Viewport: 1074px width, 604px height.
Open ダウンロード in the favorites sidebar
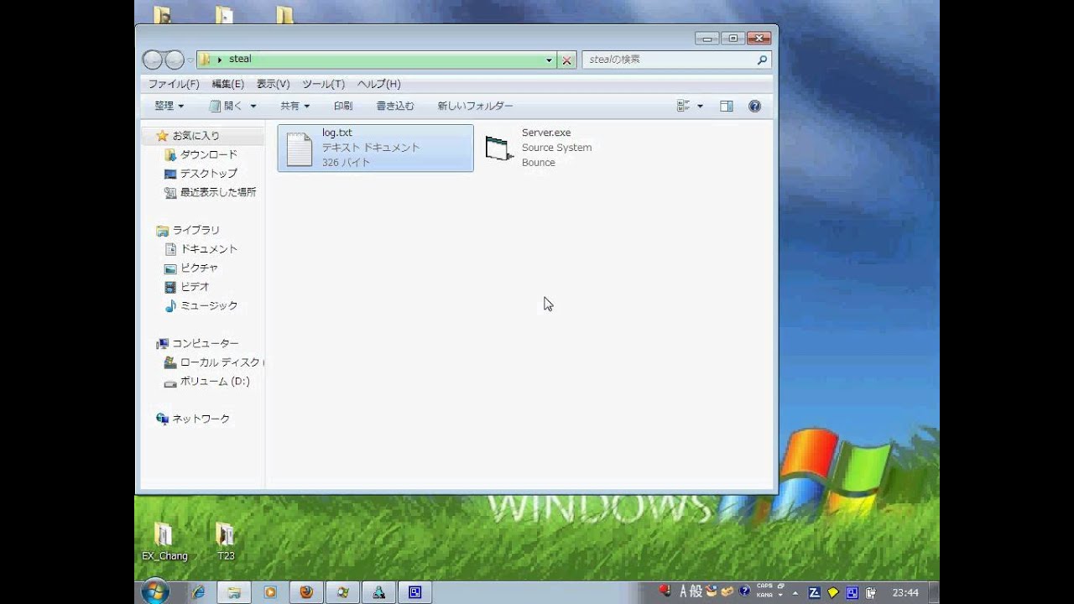[x=208, y=154]
